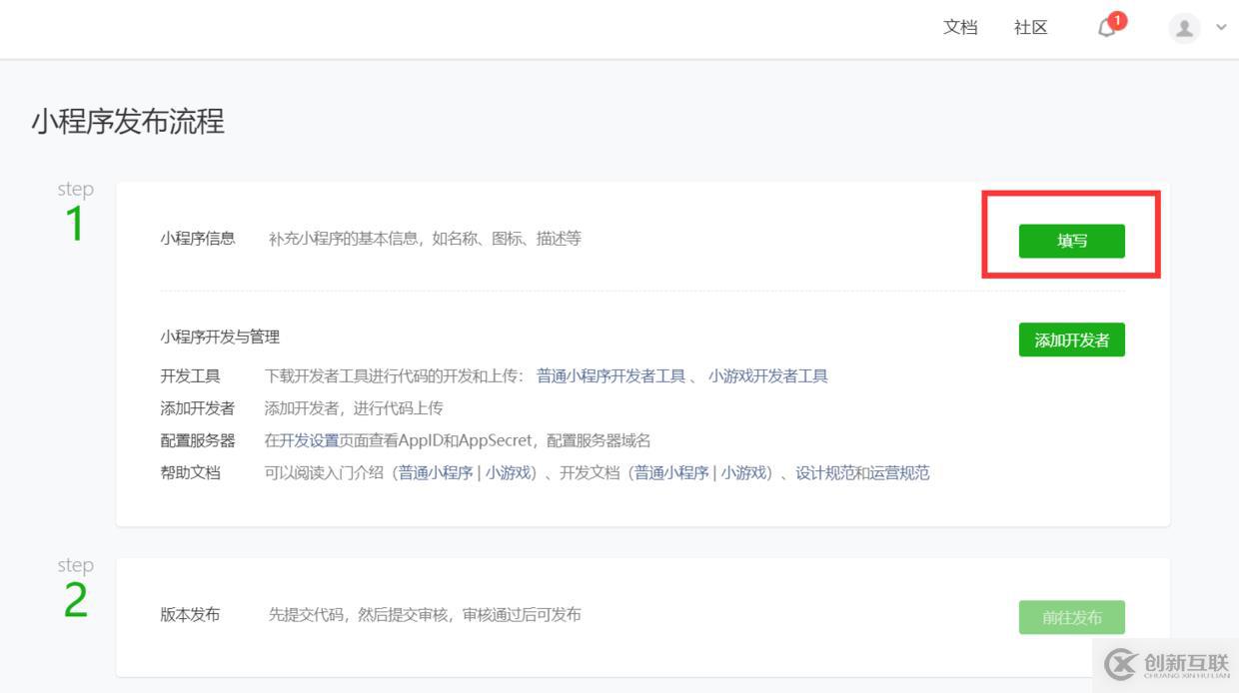This screenshot has height=693, width=1239.
Task: Click the 添加开发者 button
Action: [1071, 340]
